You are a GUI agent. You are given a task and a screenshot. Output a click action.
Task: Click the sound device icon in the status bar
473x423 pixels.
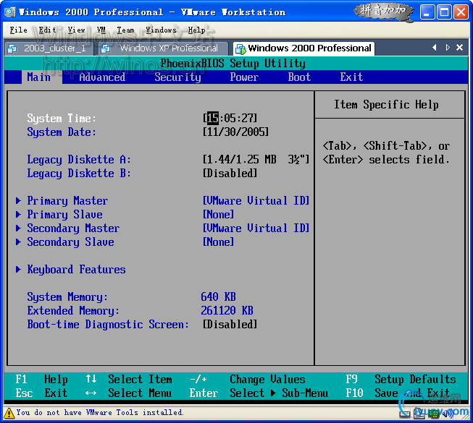[x=447, y=414]
